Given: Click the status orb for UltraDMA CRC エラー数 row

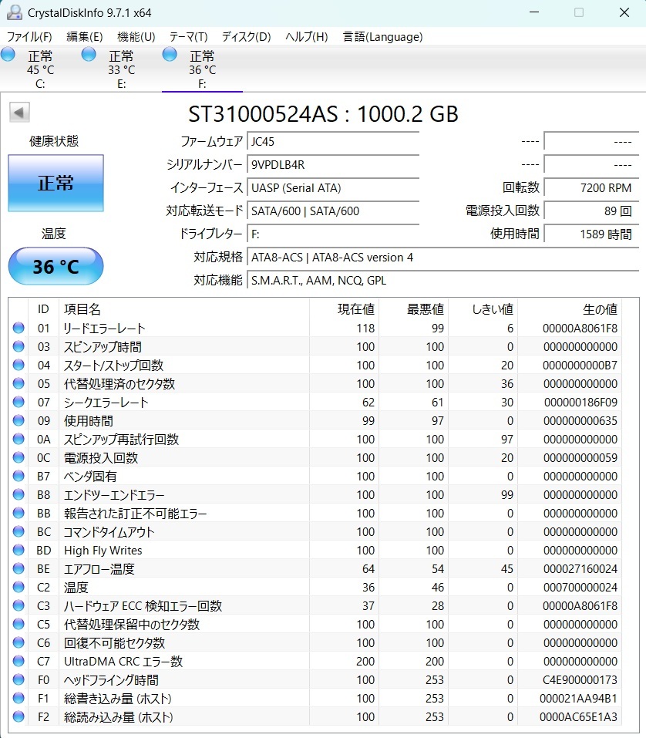Looking at the screenshot, I should pos(19,662).
